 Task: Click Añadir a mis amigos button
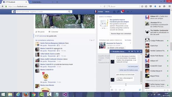click(x=116, y=48)
